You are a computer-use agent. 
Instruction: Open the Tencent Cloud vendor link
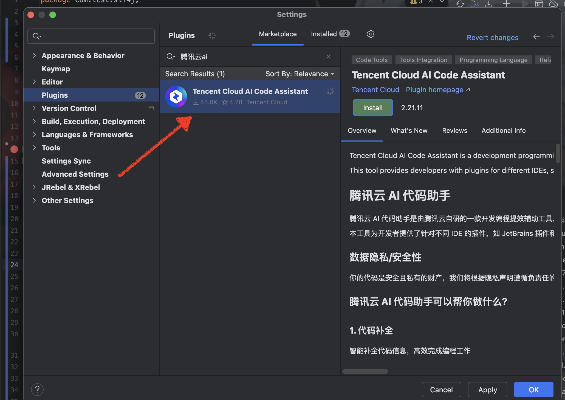tap(375, 90)
